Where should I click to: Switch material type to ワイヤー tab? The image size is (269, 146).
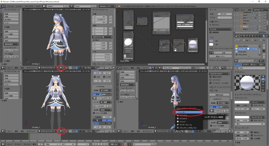tap(246, 65)
